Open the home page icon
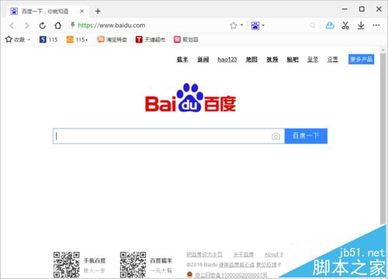 tap(58, 26)
